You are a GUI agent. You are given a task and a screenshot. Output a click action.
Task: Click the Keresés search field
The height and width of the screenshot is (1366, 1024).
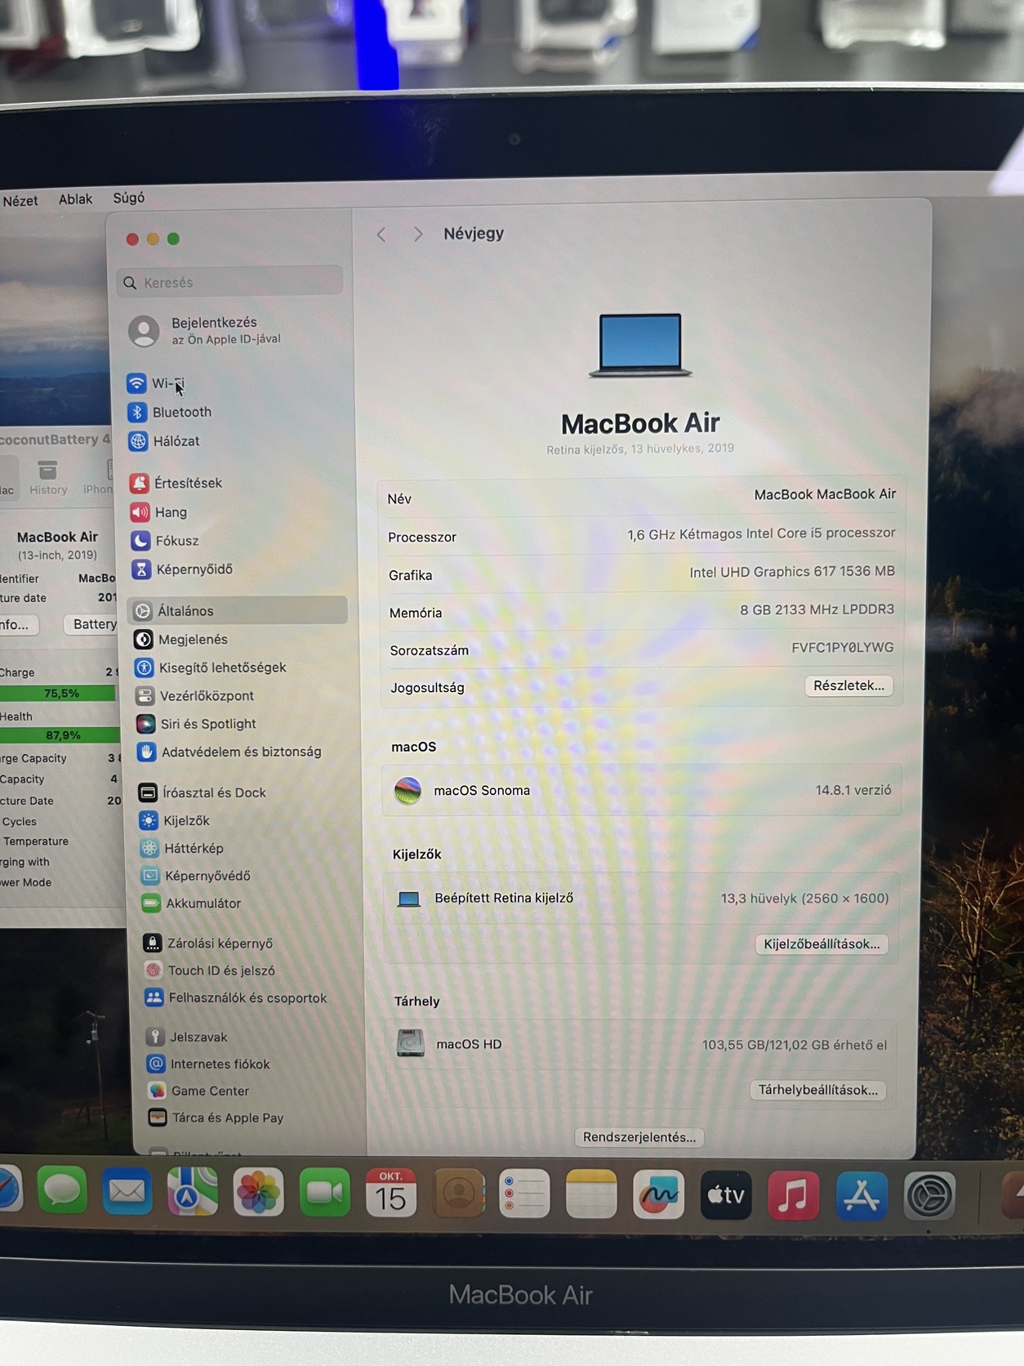tap(229, 282)
